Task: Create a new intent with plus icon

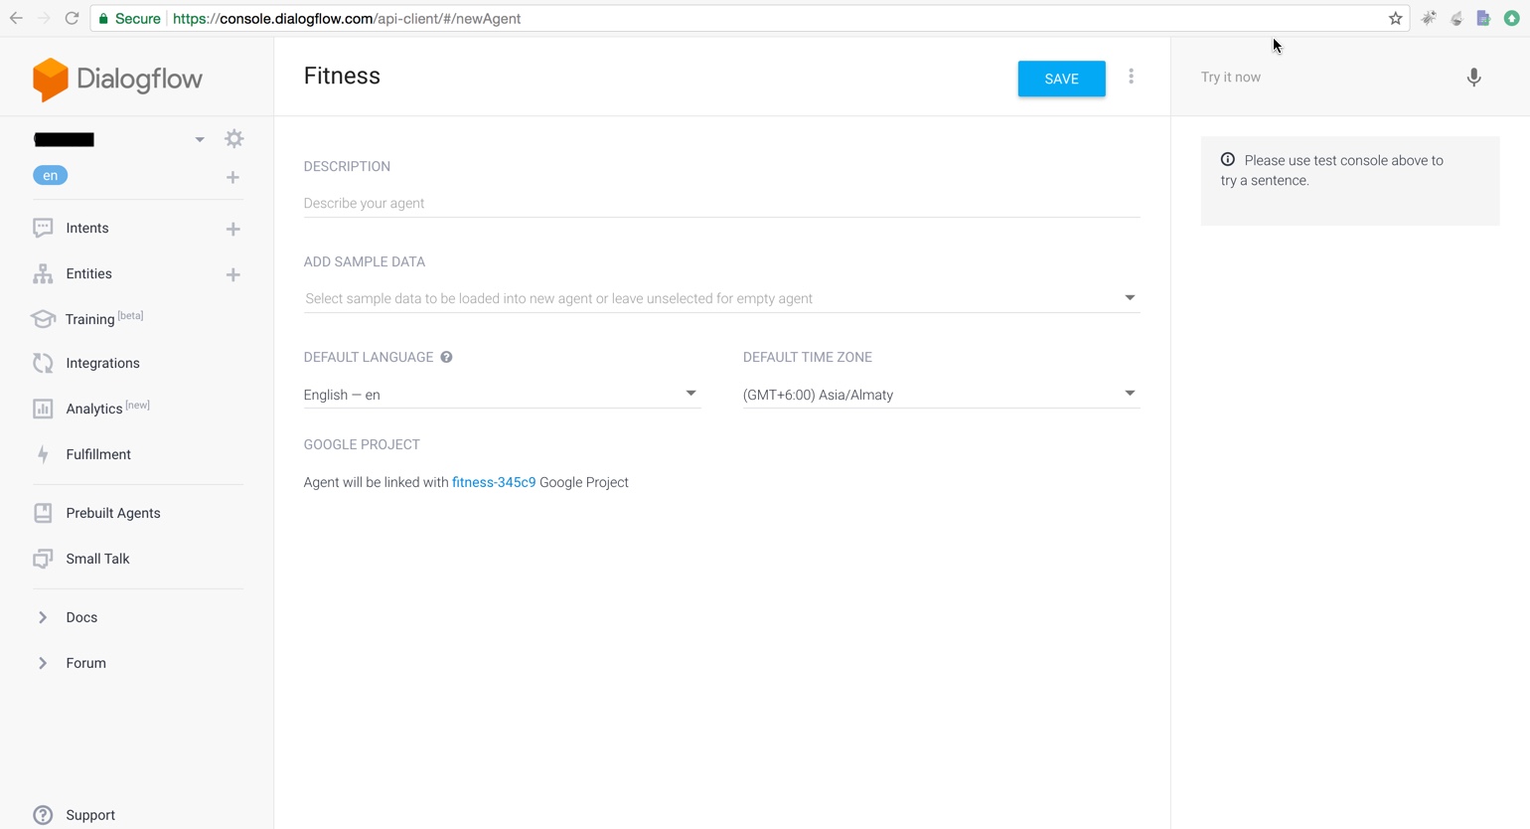Action: pyautogui.click(x=232, y=229)
